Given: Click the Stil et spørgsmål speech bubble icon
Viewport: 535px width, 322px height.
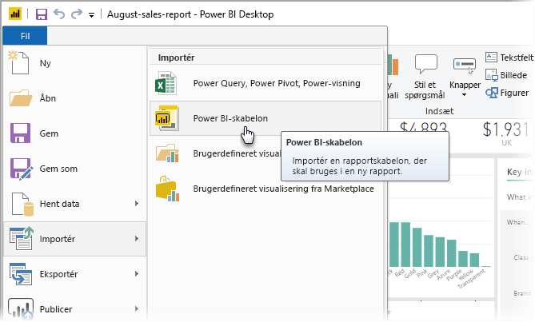Looking at the screenshot, I should (425, 64).
